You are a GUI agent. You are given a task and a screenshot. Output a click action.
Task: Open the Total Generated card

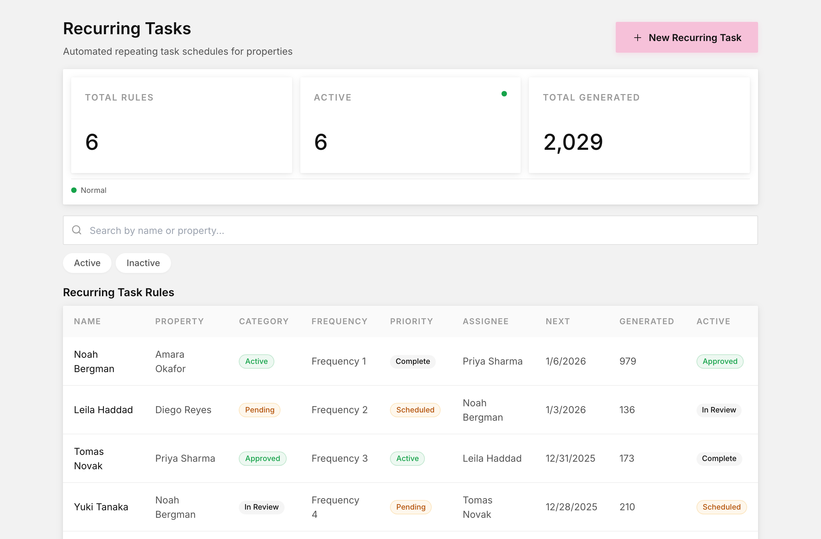tap(639, 125)
